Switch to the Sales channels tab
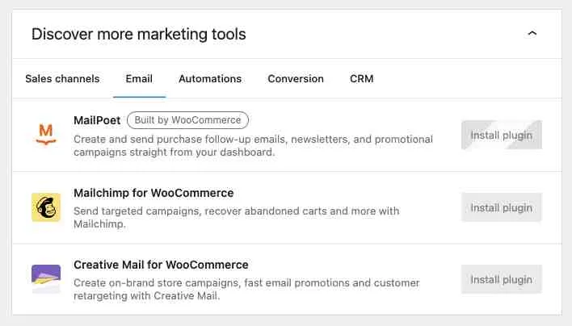572x326 pixels. click(62, 79)
